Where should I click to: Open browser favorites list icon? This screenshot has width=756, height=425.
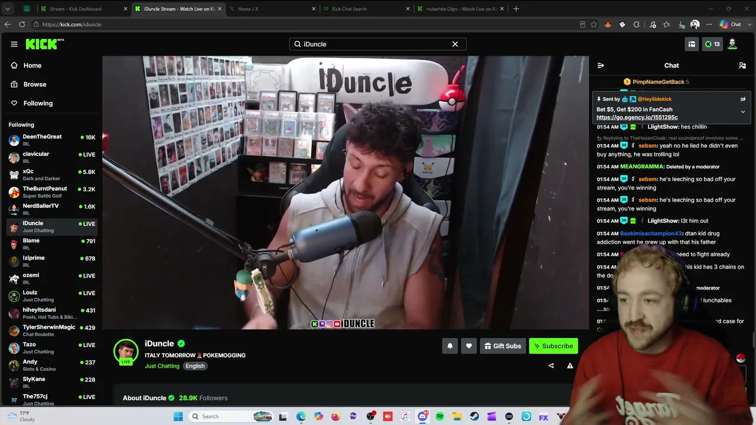667,25
